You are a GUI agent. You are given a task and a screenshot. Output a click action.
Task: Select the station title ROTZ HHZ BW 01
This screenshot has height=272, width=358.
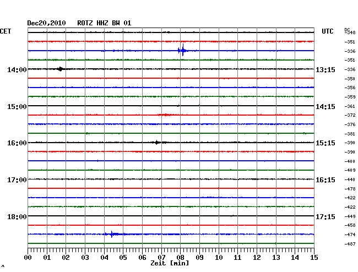pos(104,23)
